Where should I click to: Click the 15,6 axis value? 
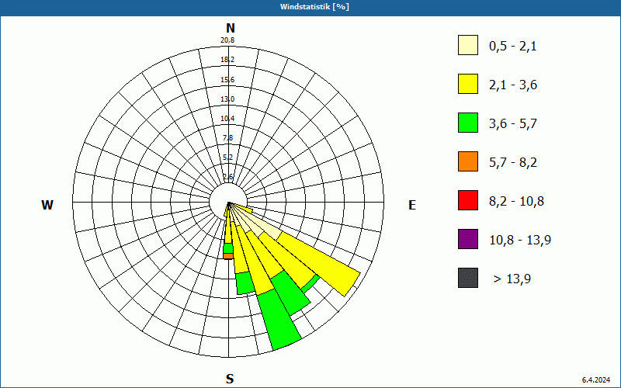tap(227, 80)
